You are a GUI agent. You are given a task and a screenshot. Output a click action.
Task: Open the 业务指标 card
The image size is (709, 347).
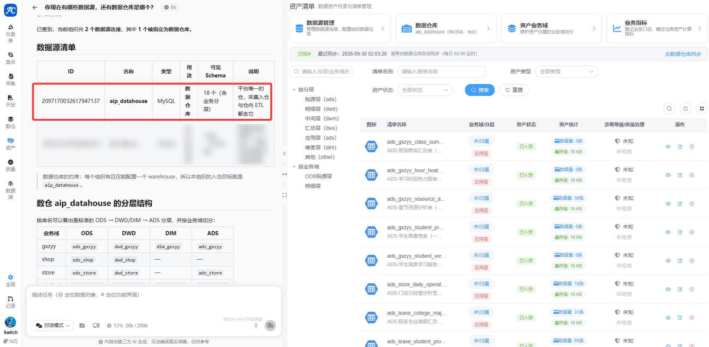(x=657, y=29)
